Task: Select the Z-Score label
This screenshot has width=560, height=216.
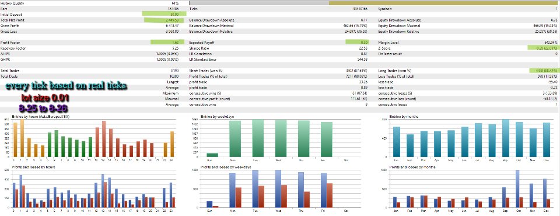Action: click(384, 48)
